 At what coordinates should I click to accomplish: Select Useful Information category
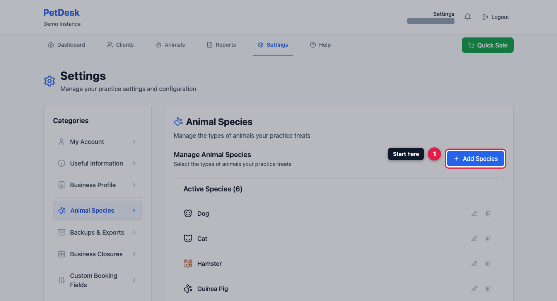pyautogui.click(x=97, y=163)
